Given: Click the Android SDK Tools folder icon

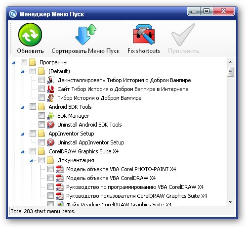Looking at the screenshot, I should 41,107.
